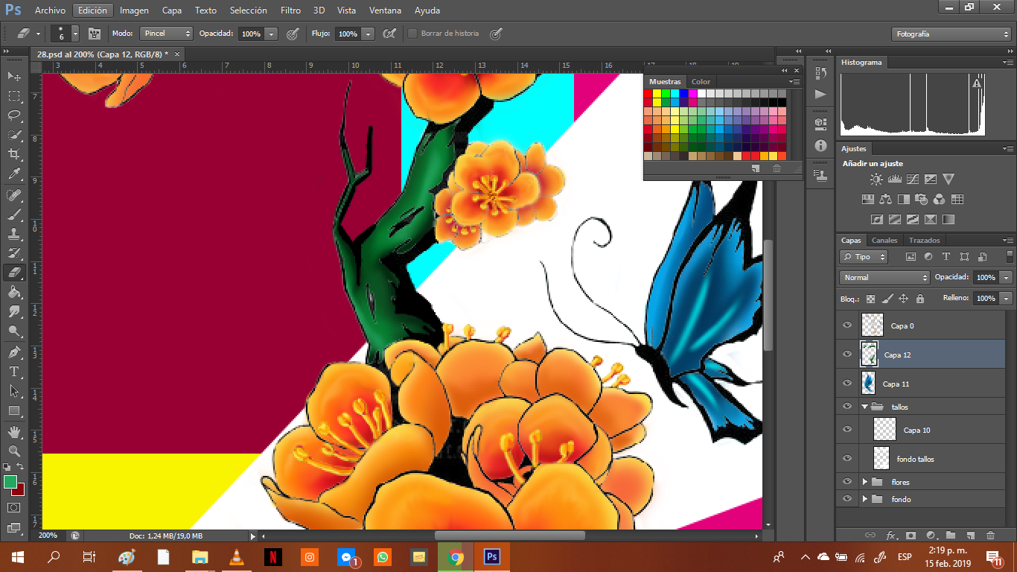Hide the Capa 0 layer

point(847,325)
